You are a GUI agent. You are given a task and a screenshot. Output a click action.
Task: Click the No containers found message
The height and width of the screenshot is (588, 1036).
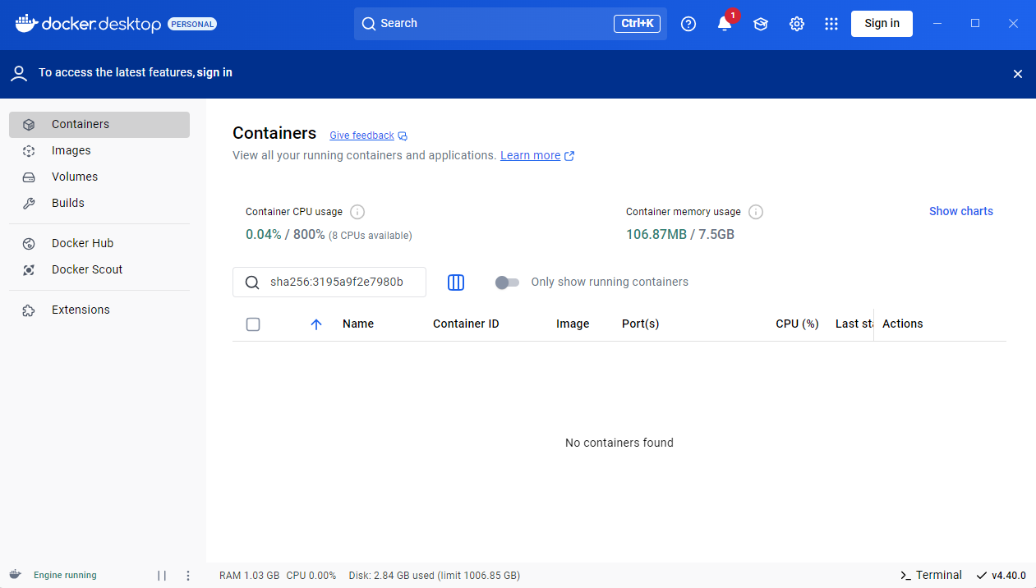click(x=619, y=443)
